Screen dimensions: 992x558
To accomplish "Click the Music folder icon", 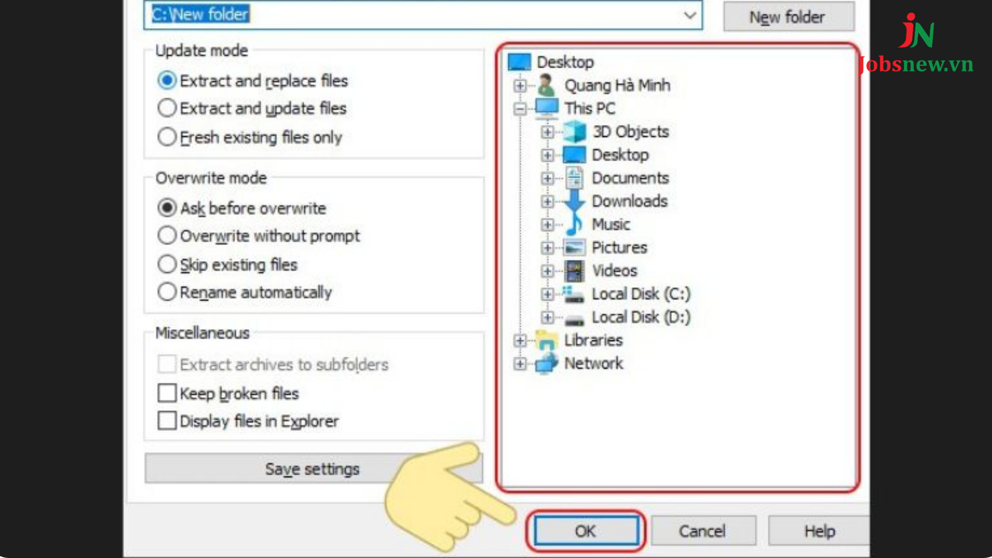I will click(575, 224).
